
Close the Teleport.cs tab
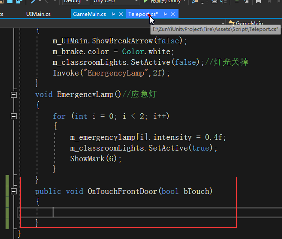tap(173, 14)
